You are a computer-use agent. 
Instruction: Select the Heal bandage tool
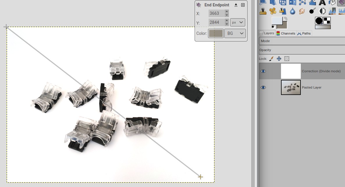point(273,11)
